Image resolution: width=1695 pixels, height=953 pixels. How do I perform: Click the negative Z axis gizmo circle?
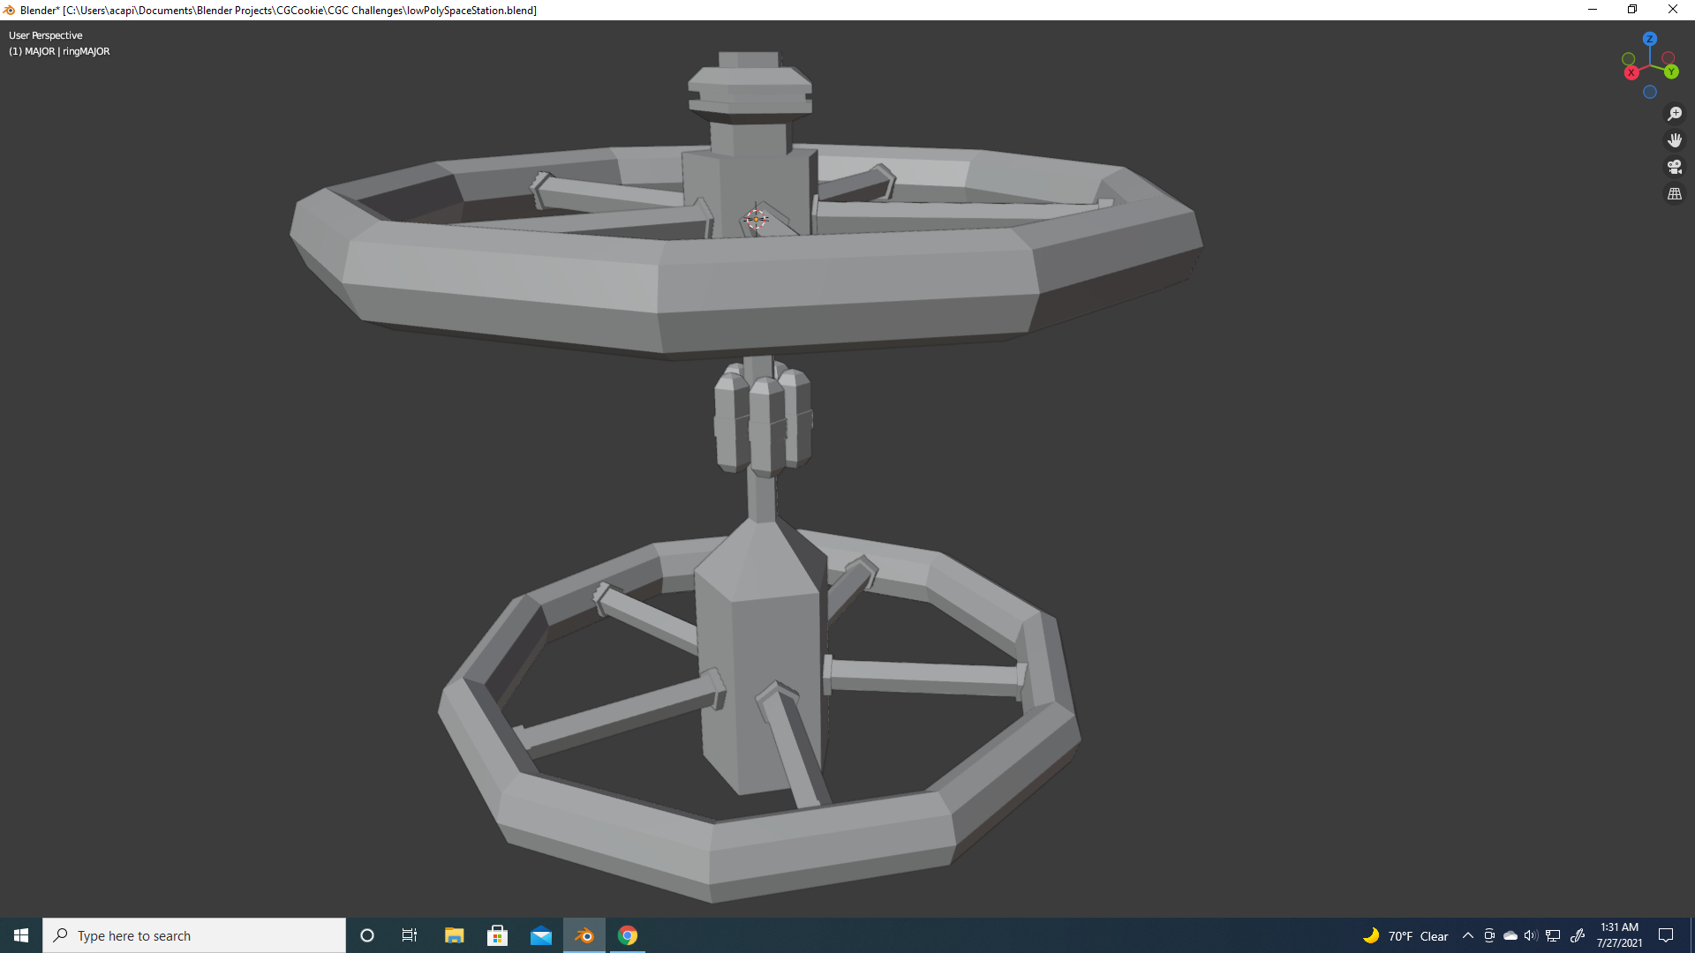click(x=1649, y=92)
